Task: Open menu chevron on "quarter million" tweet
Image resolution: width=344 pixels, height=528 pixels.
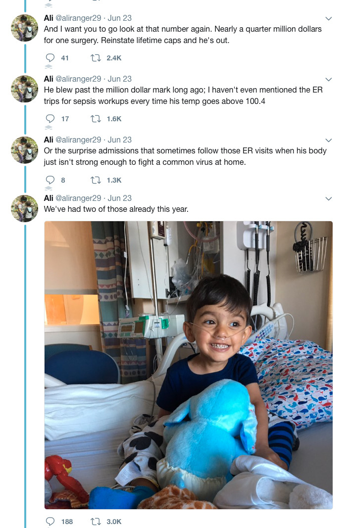Action: click(329, 18)
